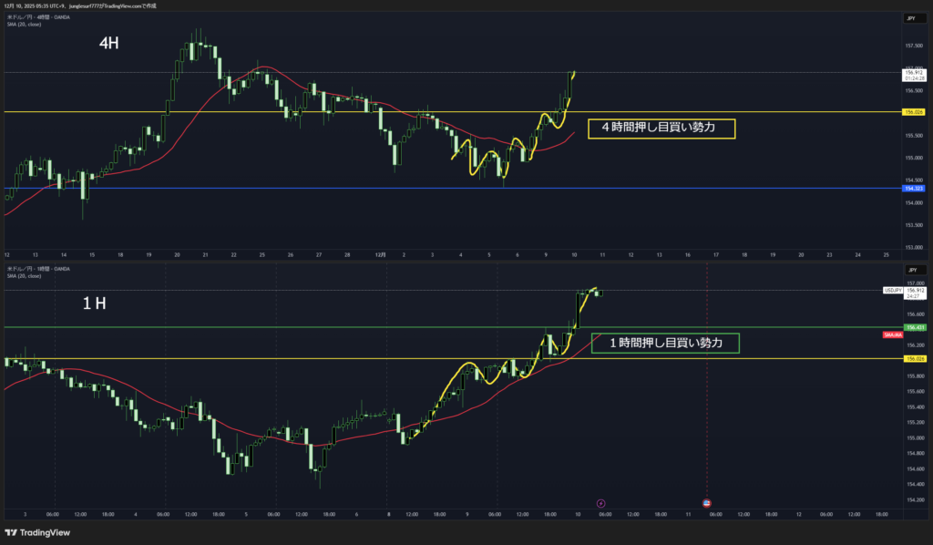Image resolution: width=933 pixels, height=545 pixels.
Task: Click the green 156.431 price label
Action: [x=913, y=326]
